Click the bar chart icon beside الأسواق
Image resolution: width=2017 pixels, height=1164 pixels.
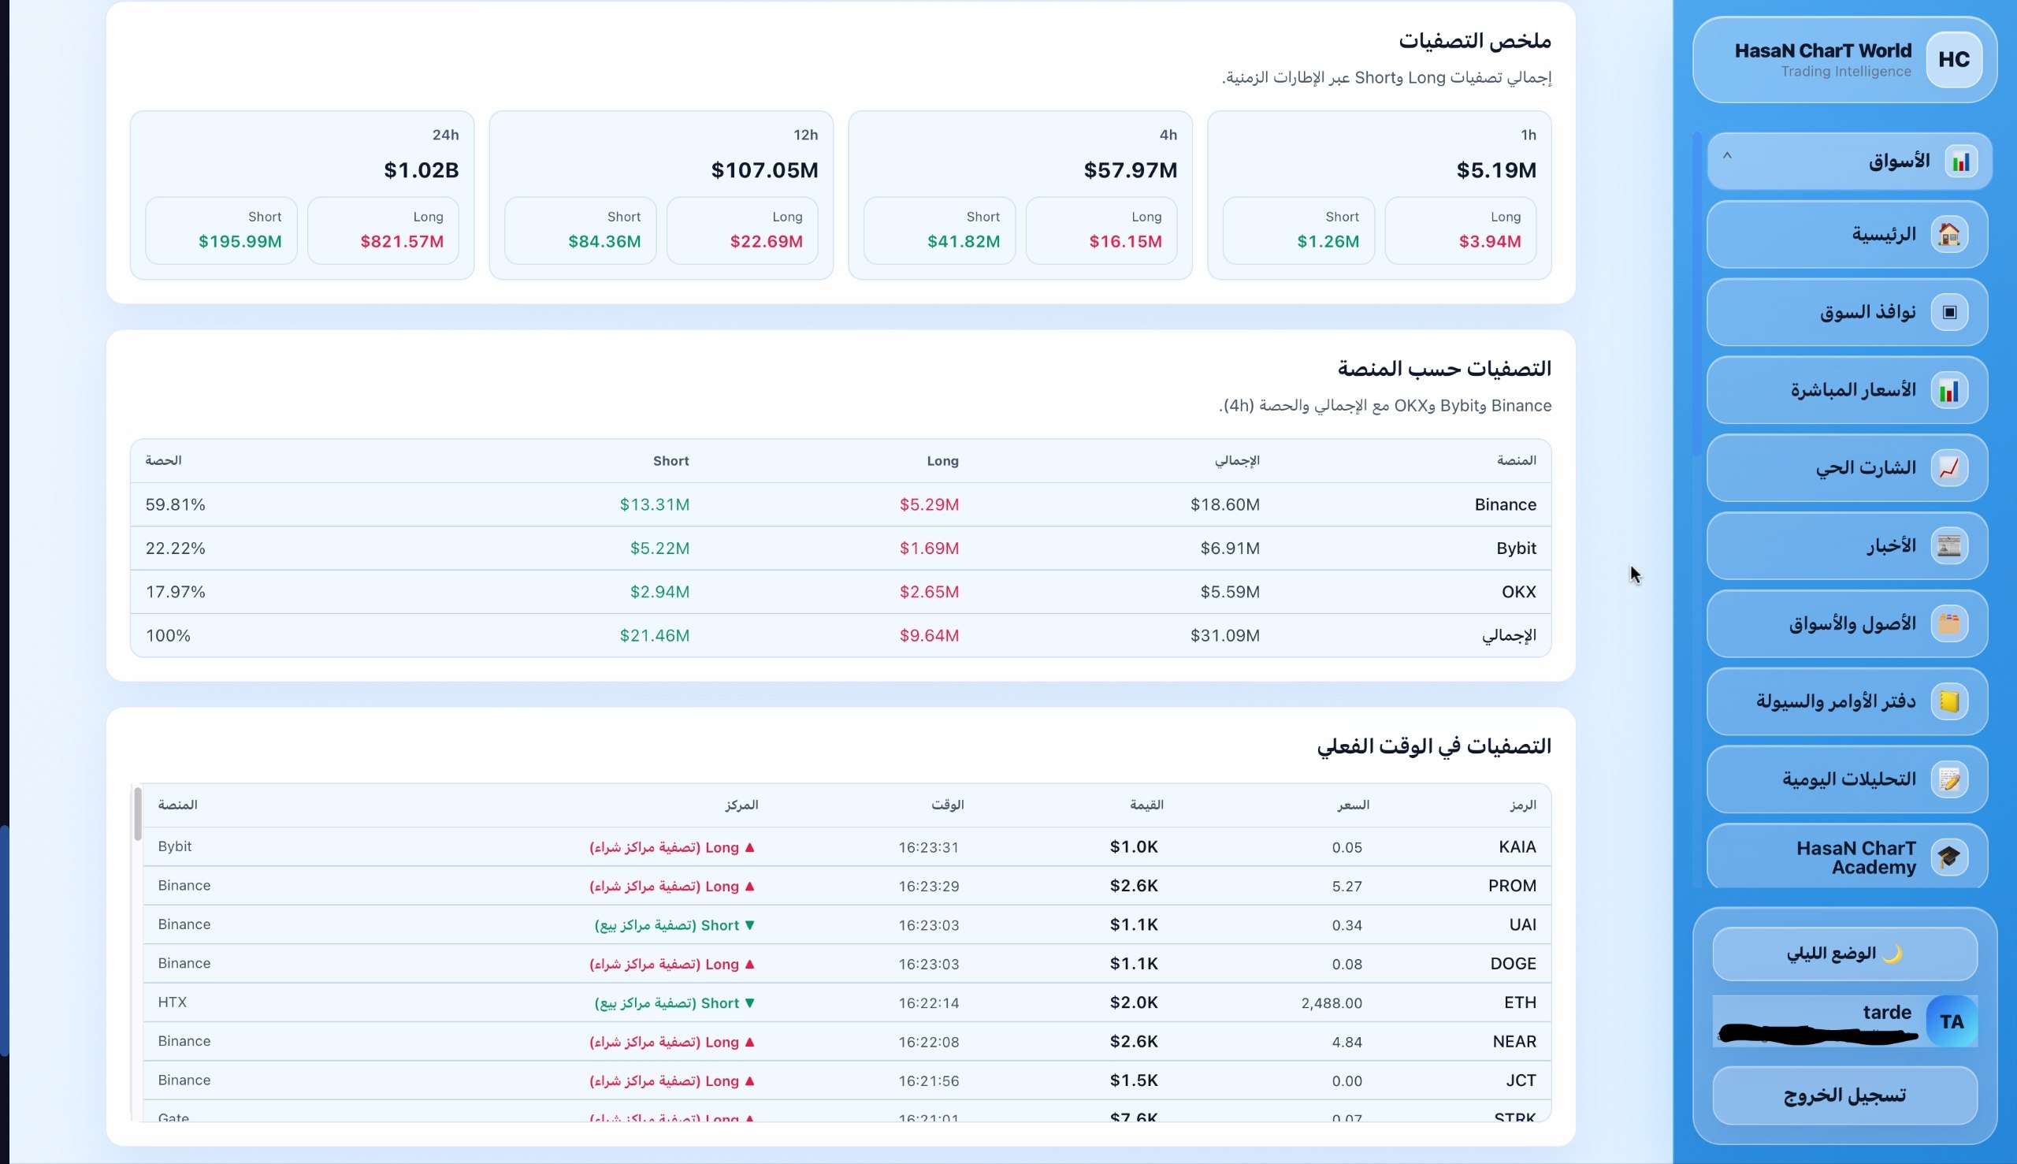pos(1960,162)
